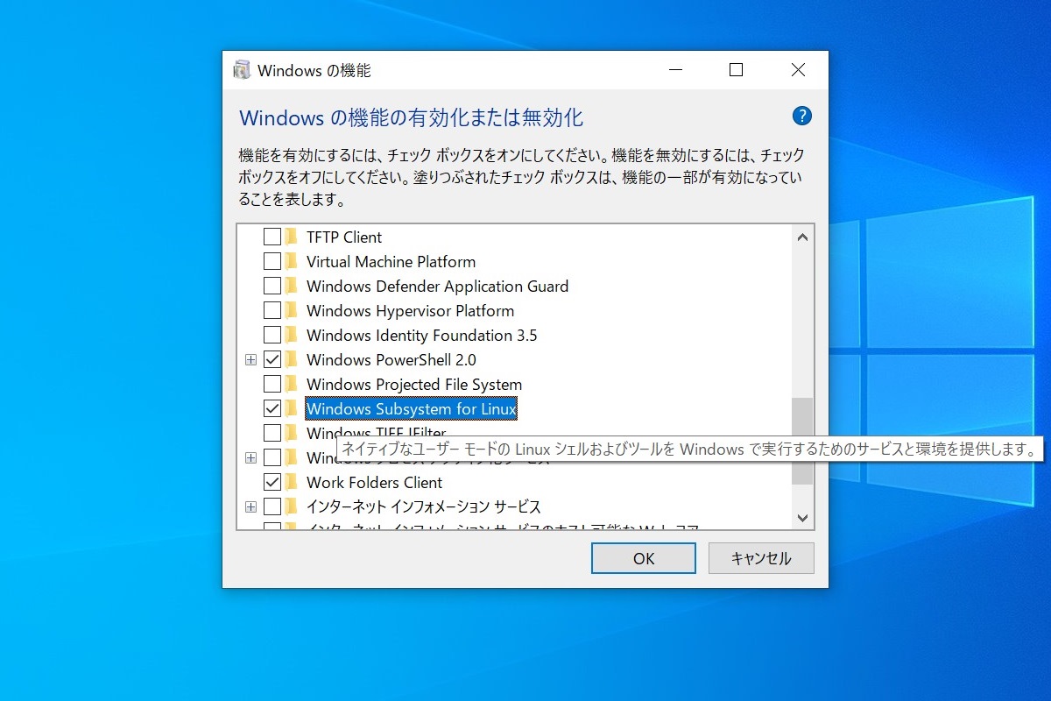Click the highlighted Windows Subsystem for Linux folder icon
1051x701 pixels.
tap(293, 408)
